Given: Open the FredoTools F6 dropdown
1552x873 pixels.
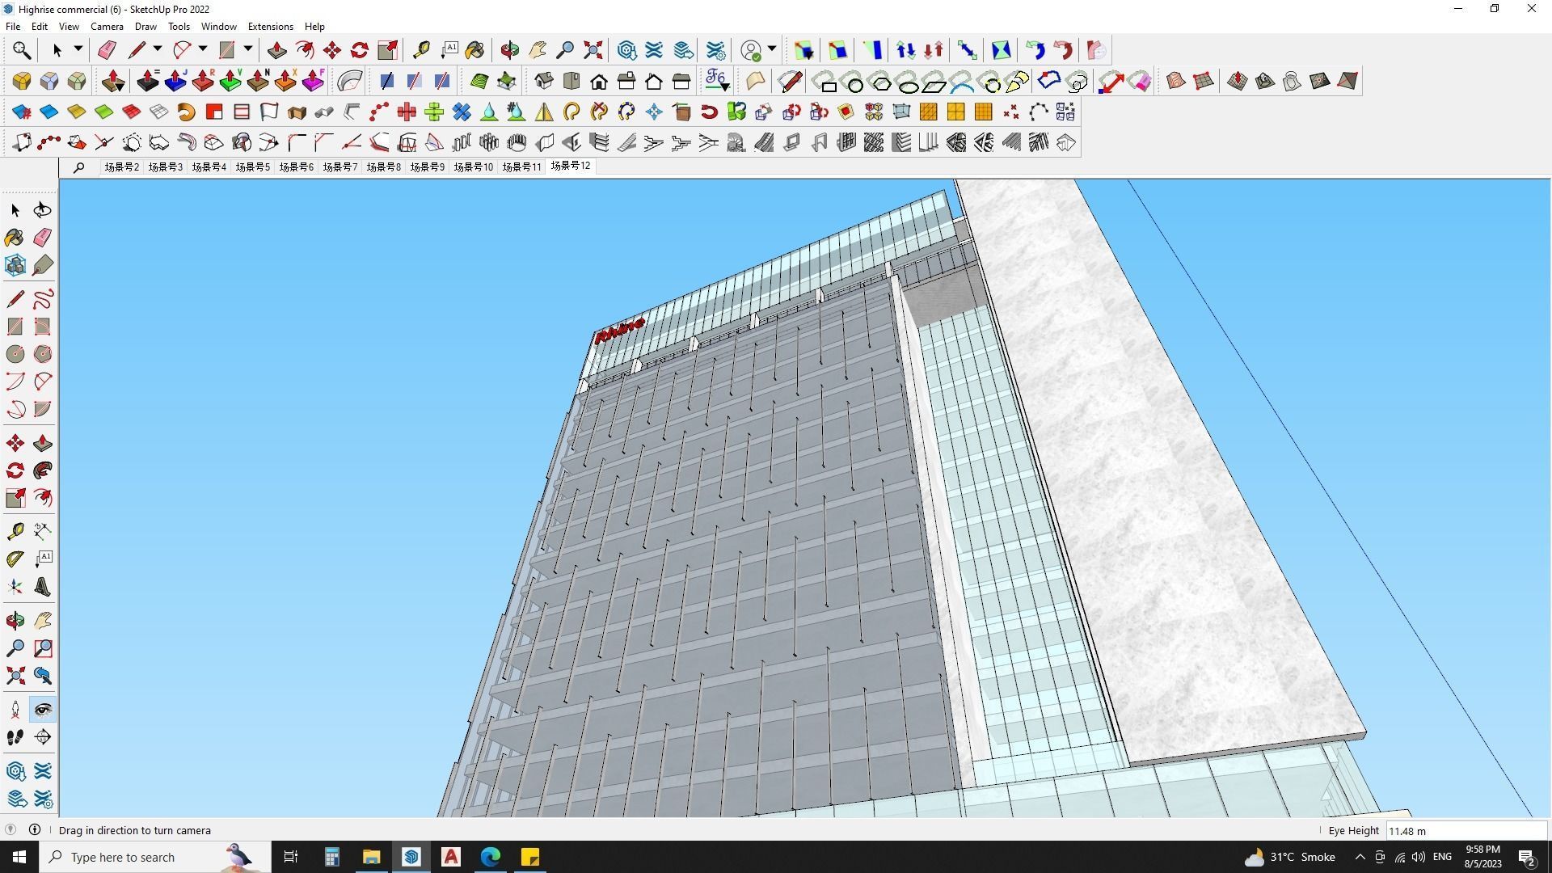Looking at the screenshot, I should pos(717,81).
